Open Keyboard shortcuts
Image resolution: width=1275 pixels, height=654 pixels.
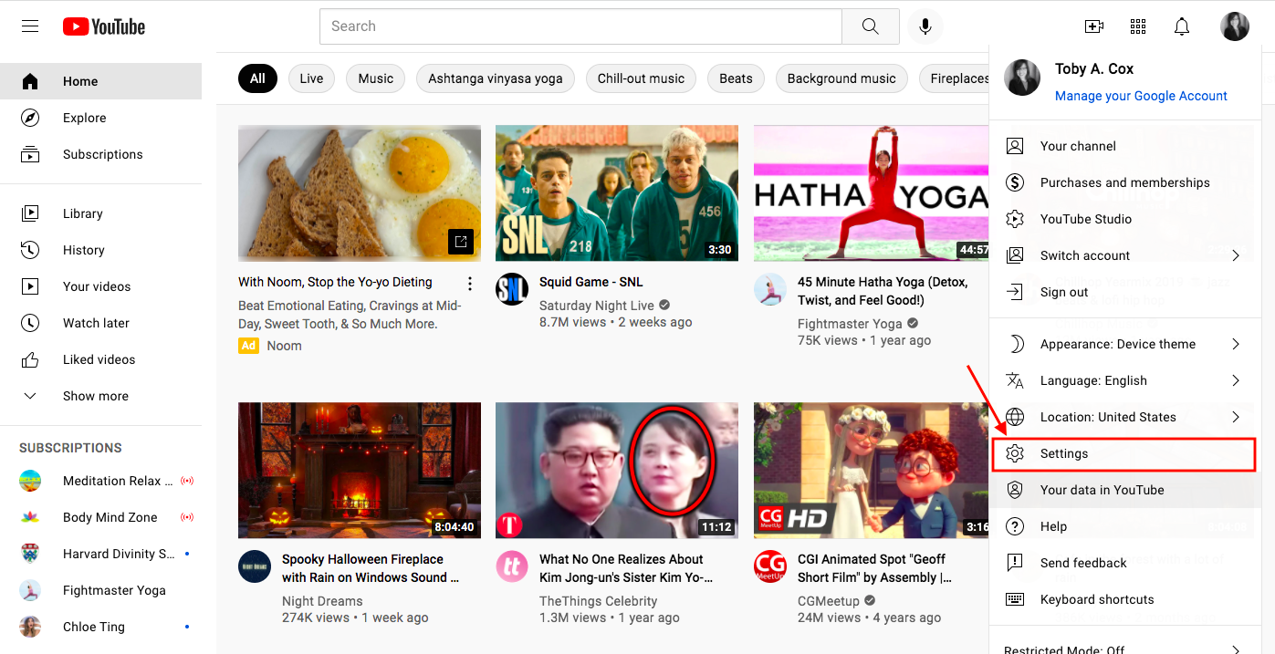coord(1123,599)
